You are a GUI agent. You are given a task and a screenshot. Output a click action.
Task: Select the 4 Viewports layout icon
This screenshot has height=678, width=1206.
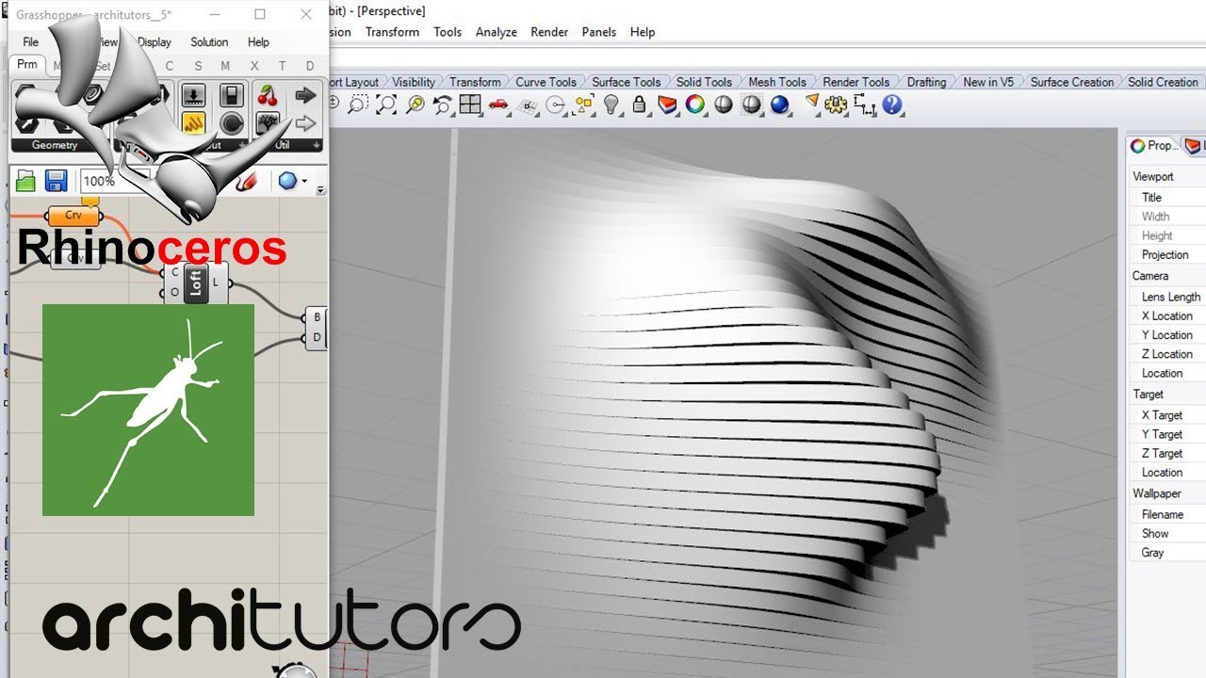tap(470, 105)
